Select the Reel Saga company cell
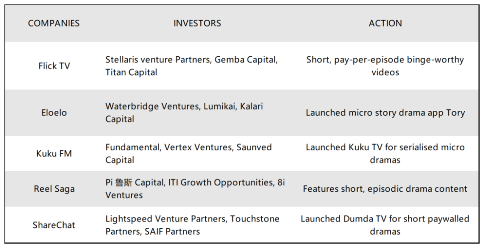484x248 pixels. [x=54, y=189]
